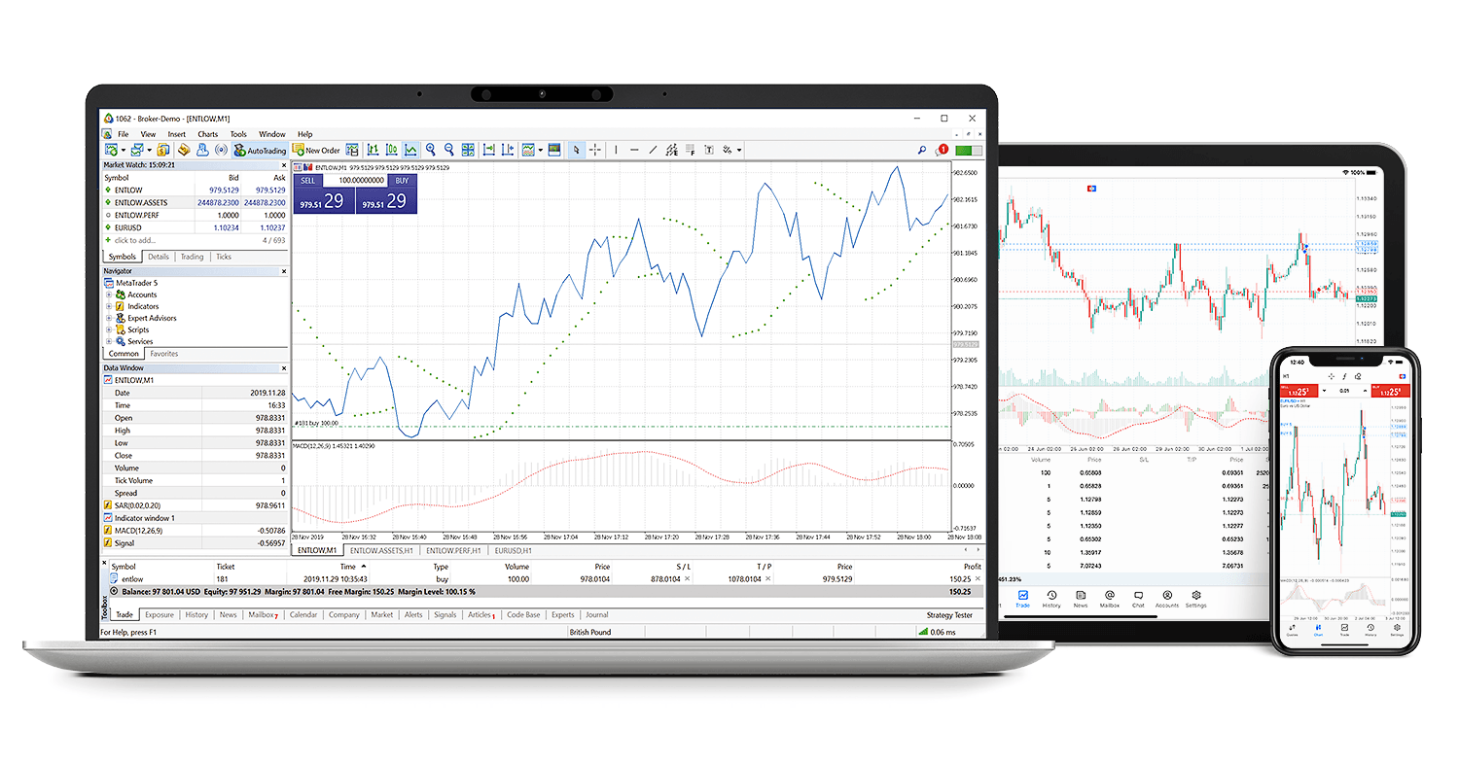The image size is (1459, 763).
Task: Click the volume field 100.00000000
Action: [x=355, y=181]
